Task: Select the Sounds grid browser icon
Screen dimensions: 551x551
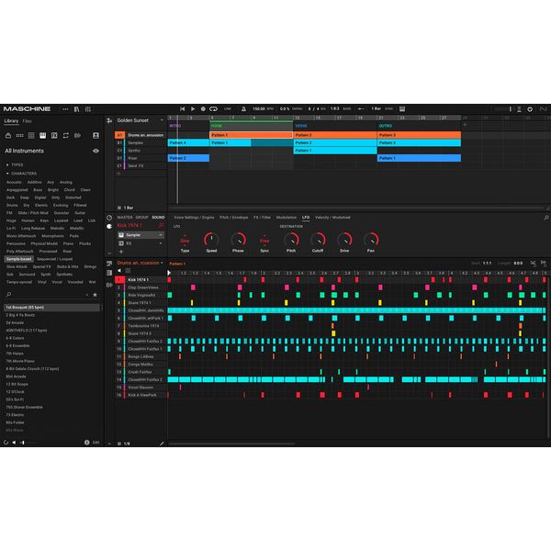Action: click(x=31, y=136)
